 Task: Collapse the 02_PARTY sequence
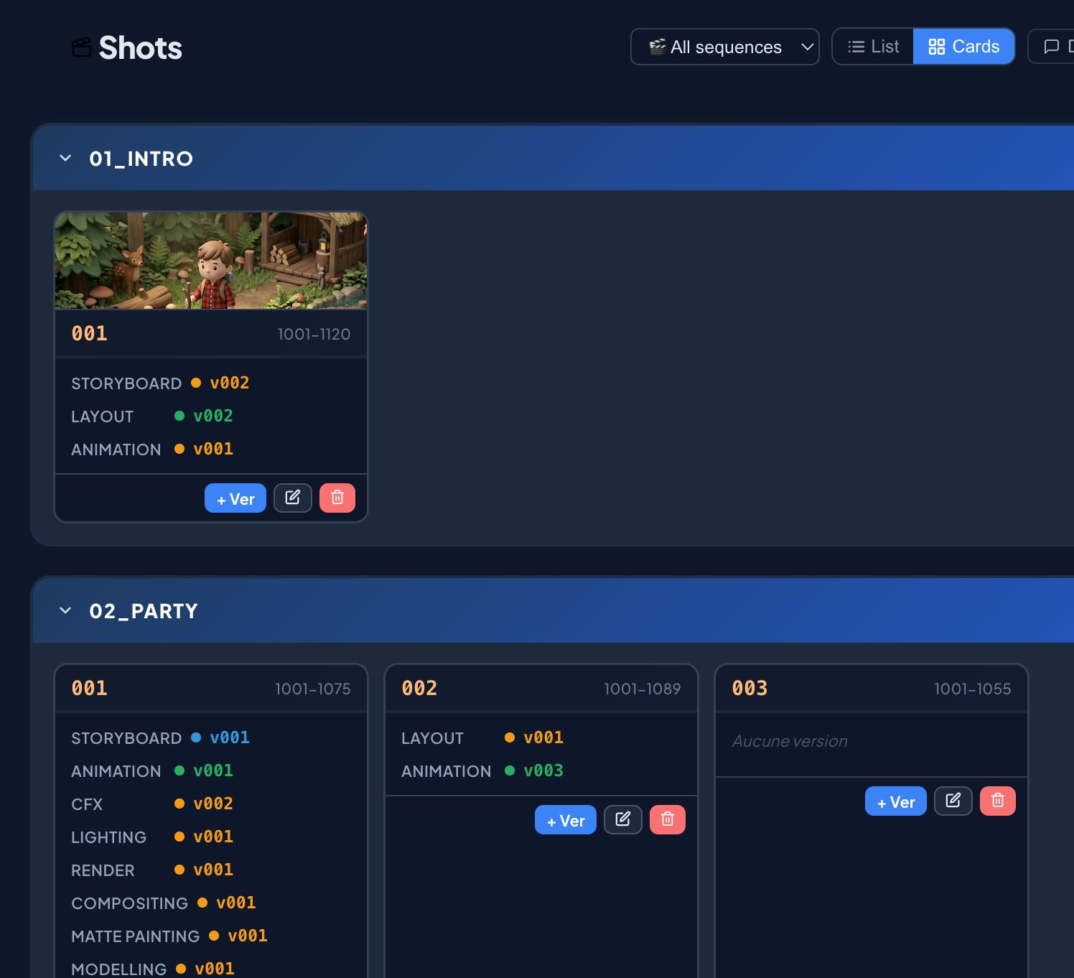[65, 610]
